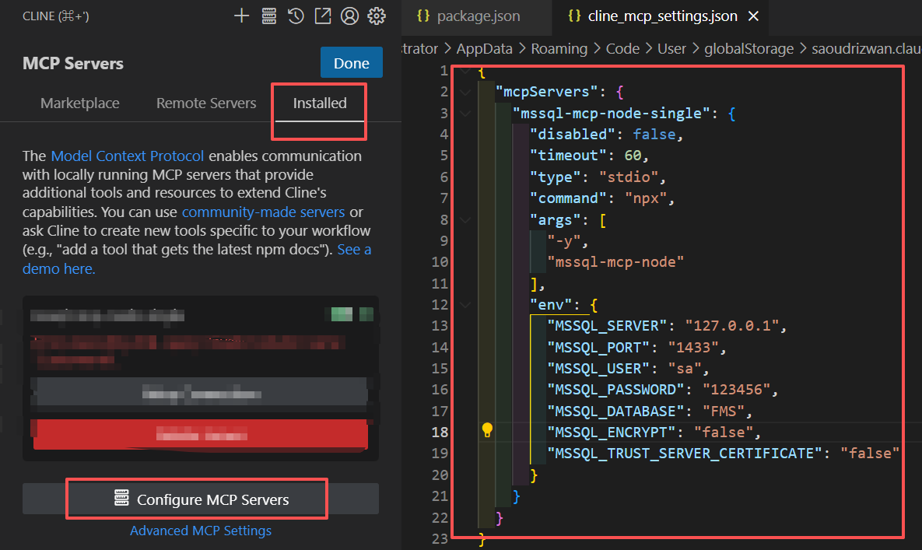The image size is (922, 550).
Task: Collapse the root object fold arrow on line 1
Action: pyautogui.click(x=465, y=71)
